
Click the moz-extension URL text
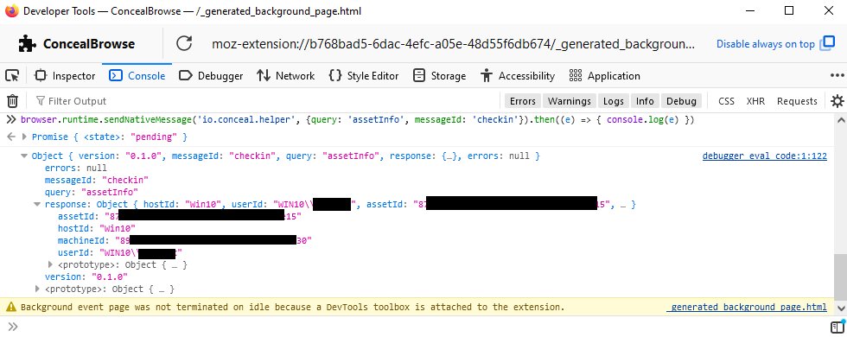453,44
